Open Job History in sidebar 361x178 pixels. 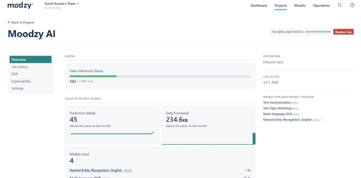click(x=20, y=67)
